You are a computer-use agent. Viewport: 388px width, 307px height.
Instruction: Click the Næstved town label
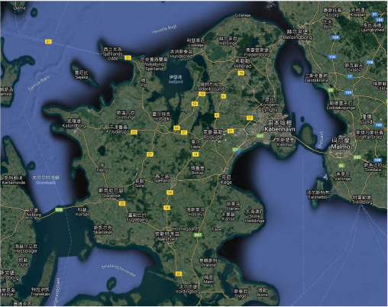click(167, 239)
